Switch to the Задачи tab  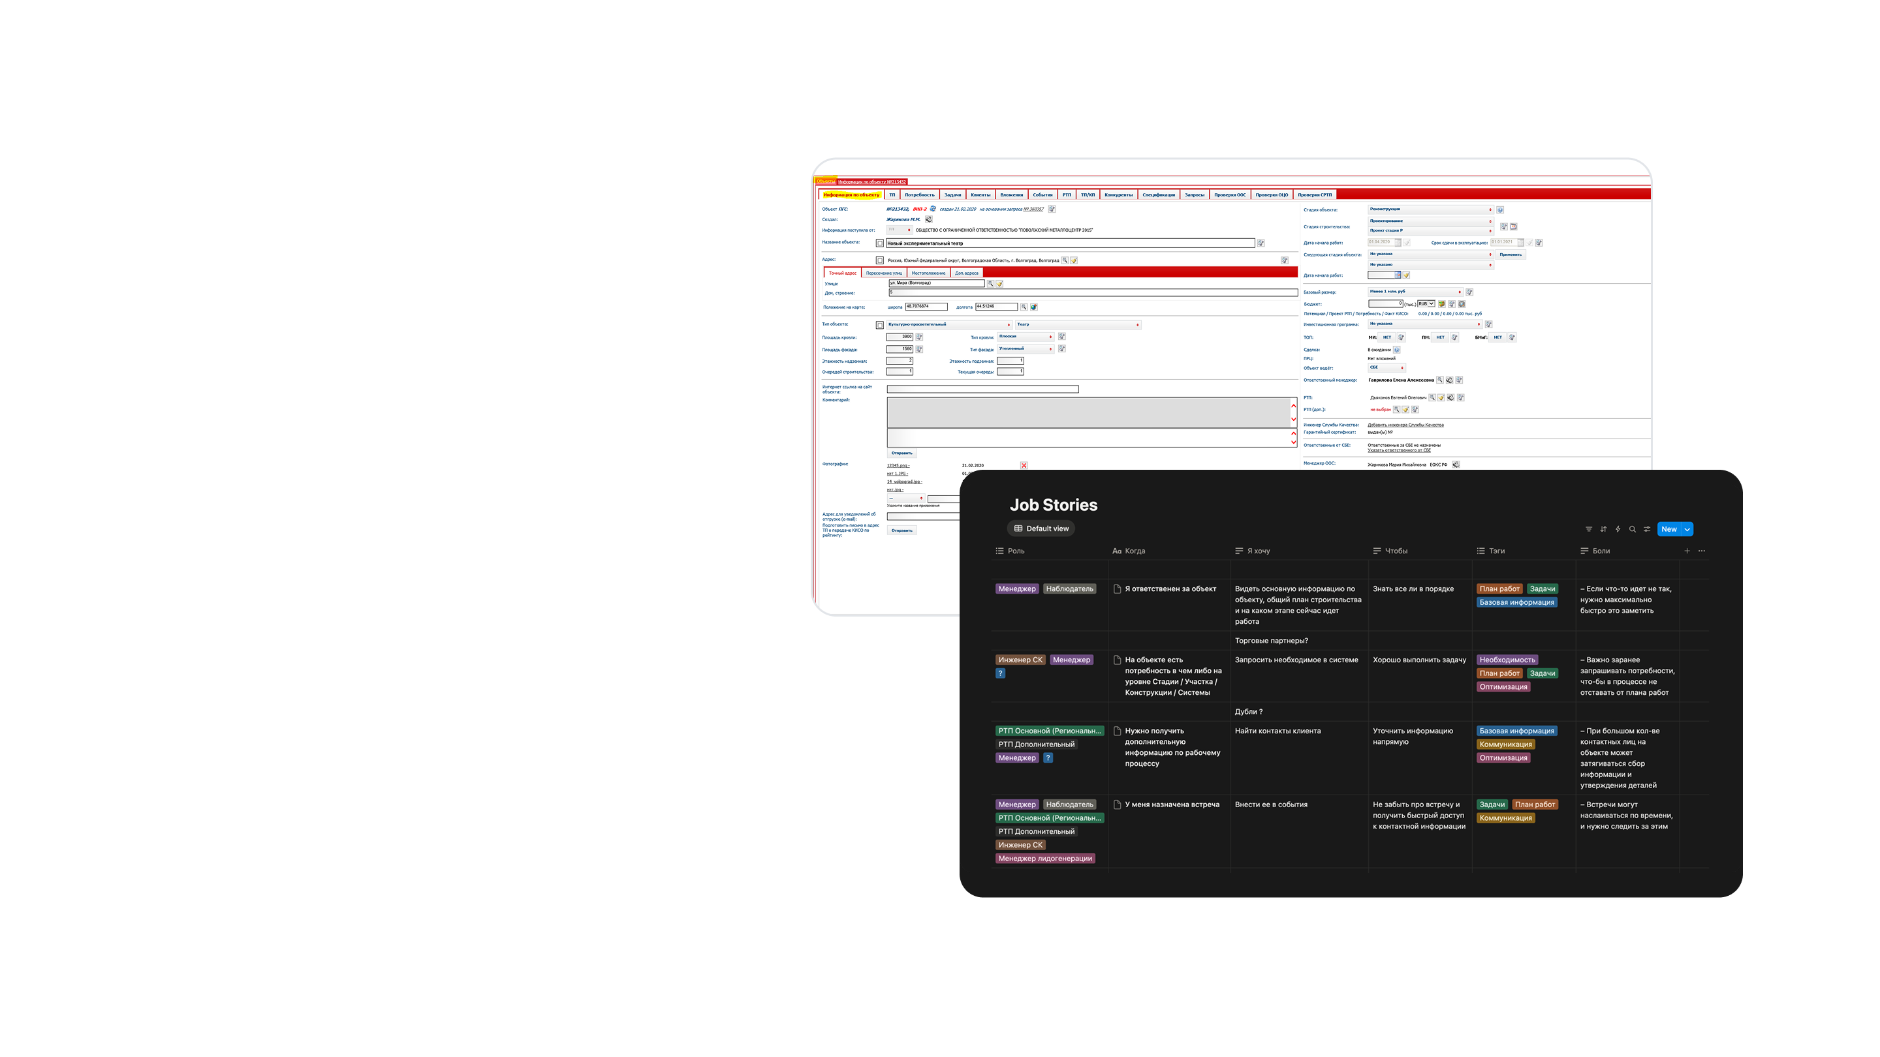(952, 195)
